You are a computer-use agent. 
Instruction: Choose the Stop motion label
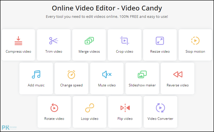tap(195, 52)
